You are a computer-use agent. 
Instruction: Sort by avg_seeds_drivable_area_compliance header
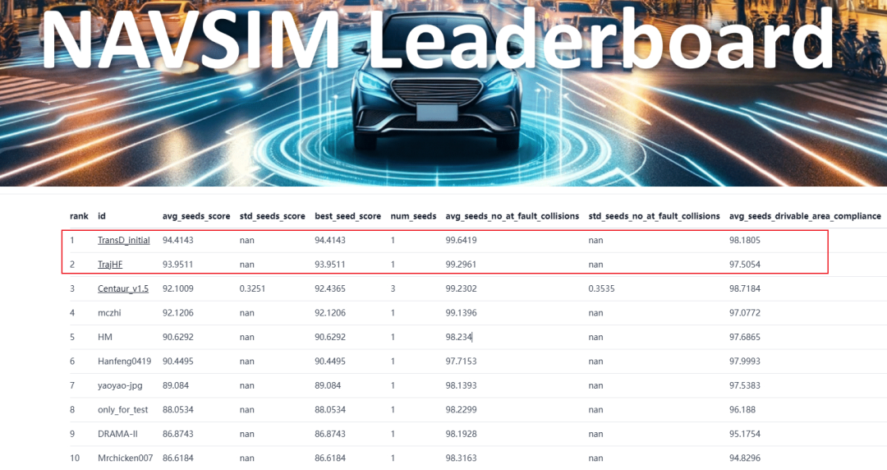coord(805,216)
